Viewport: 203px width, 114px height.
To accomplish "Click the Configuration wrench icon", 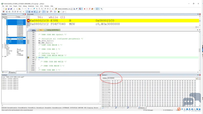I will pyautogui.click(x=101, y=9).
